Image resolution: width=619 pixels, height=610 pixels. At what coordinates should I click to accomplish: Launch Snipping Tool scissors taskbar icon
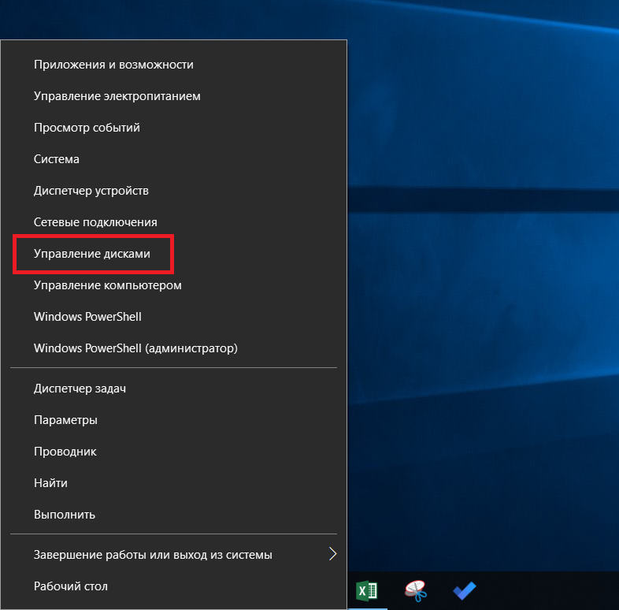pos(416,591)
